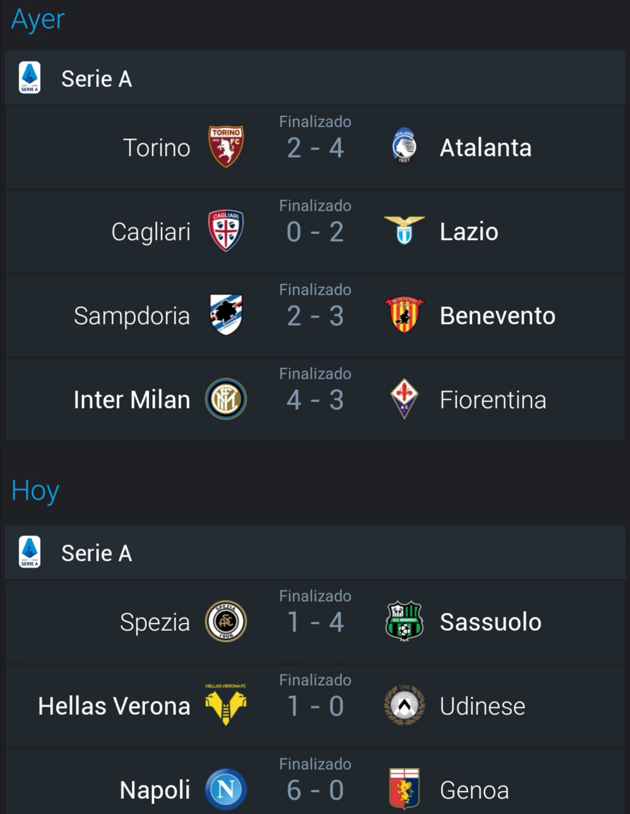Screen dimensions: 630x814
Task: Open the Genoa club crest
Action: [x=404, y=789]
